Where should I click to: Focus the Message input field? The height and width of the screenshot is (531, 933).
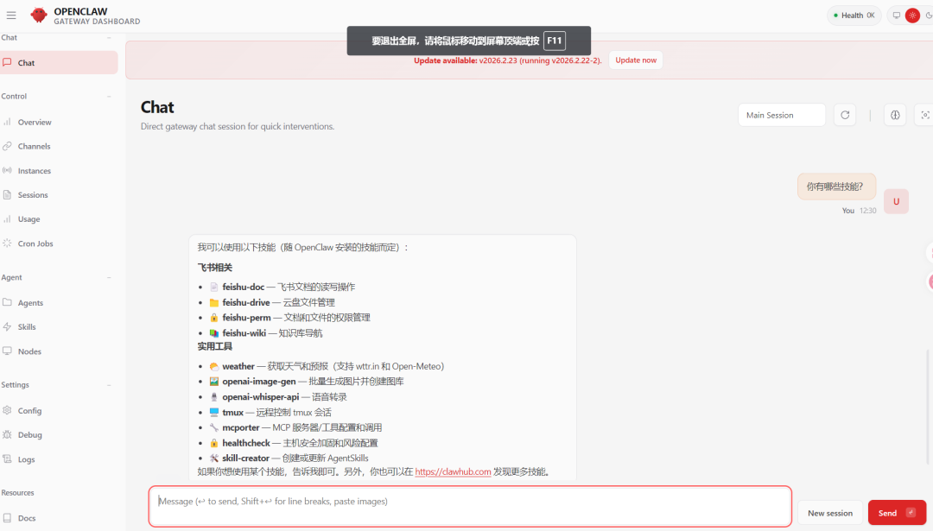[470, 506]
